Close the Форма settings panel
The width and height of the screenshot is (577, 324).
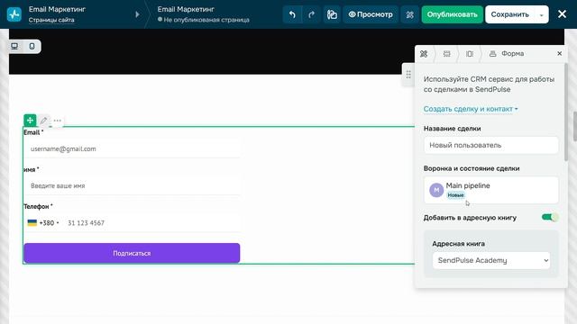(x=559, y=54)
